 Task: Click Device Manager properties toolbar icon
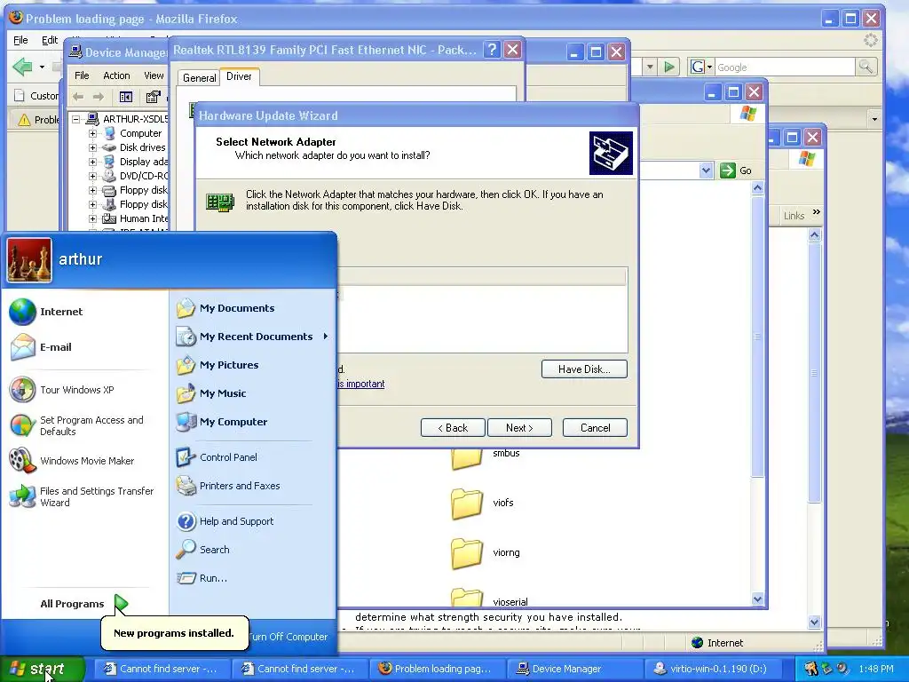click(x=153, y=97)
